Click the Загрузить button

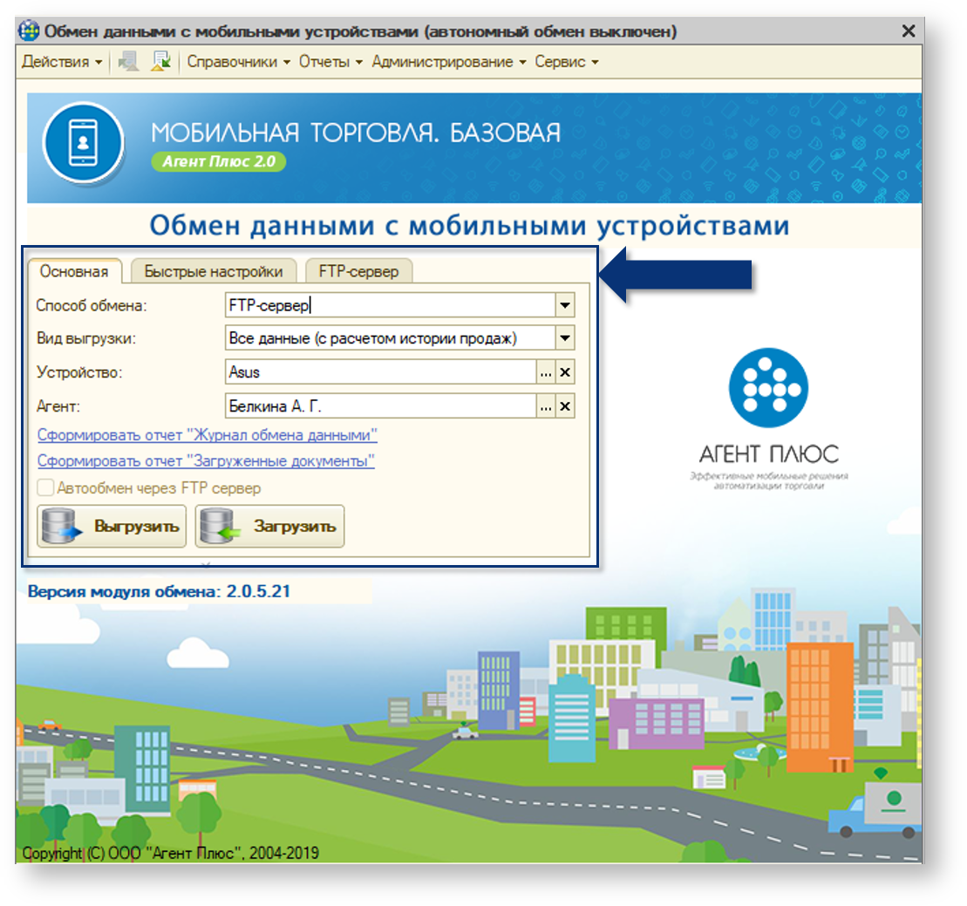[x=270, y=526]
